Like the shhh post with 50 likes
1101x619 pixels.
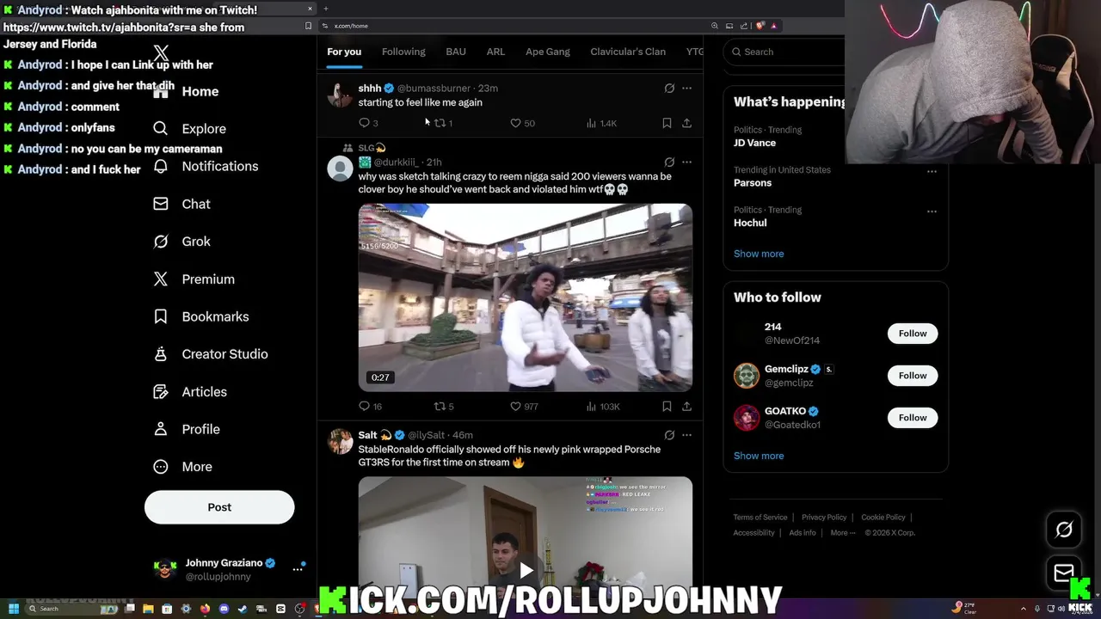coord(515,123)
